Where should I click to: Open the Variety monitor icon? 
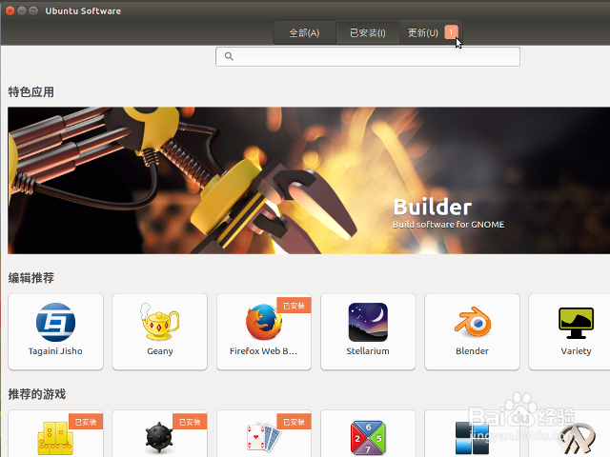[576, 323]
